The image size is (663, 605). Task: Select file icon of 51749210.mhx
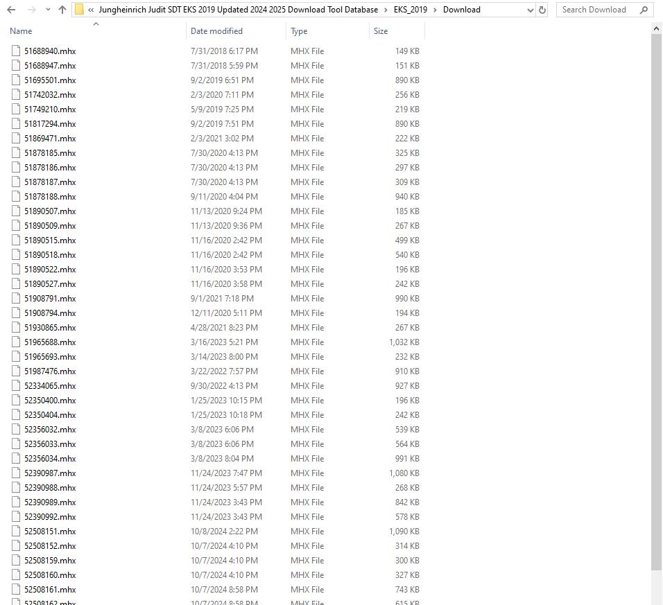pos(16,109)
